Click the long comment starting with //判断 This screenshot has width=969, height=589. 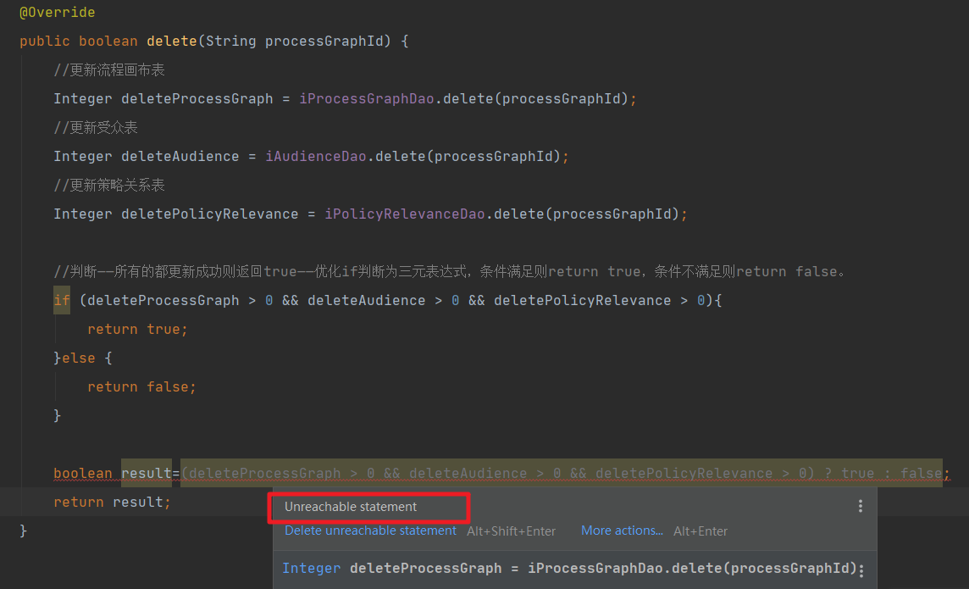pyautogui.click(x=449, y=271)
